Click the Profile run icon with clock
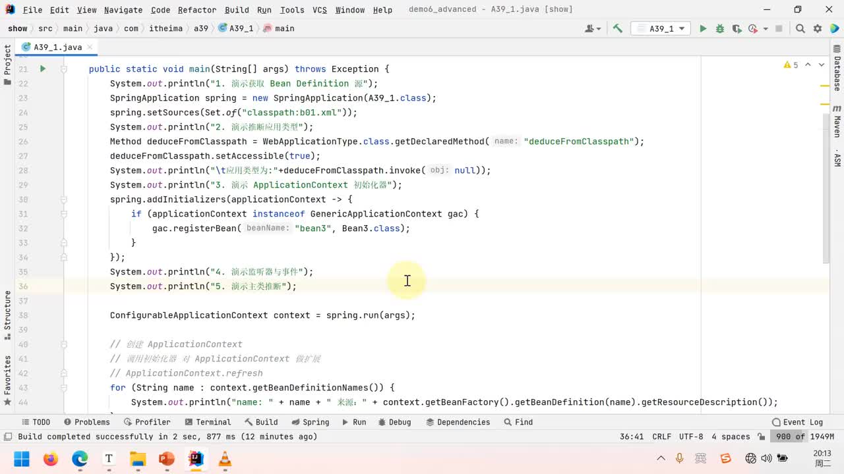This screenshot has height=474, width=844. tap(752, 28)
